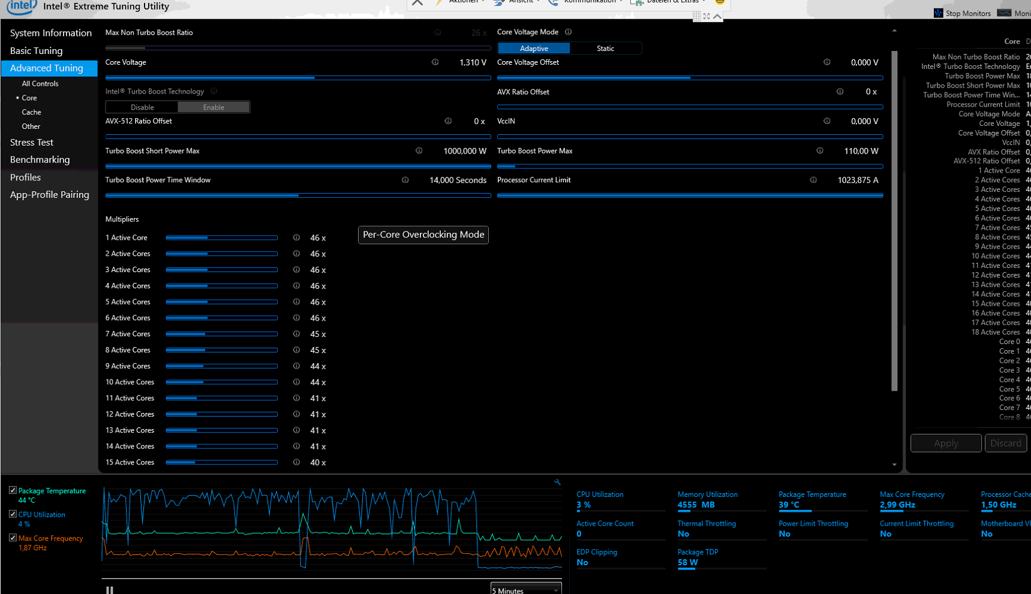Collapse remote toolbar with up chevron

717,16
